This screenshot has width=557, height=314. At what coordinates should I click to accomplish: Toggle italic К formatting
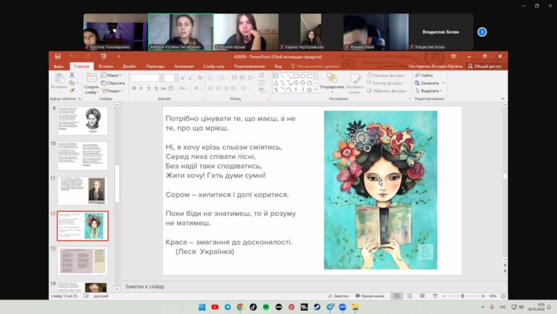pos(141,88)
